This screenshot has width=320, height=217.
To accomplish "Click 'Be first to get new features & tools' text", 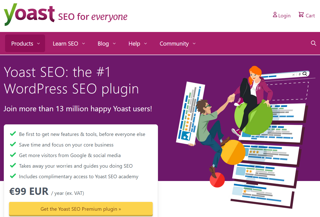I will click(82, 134).
